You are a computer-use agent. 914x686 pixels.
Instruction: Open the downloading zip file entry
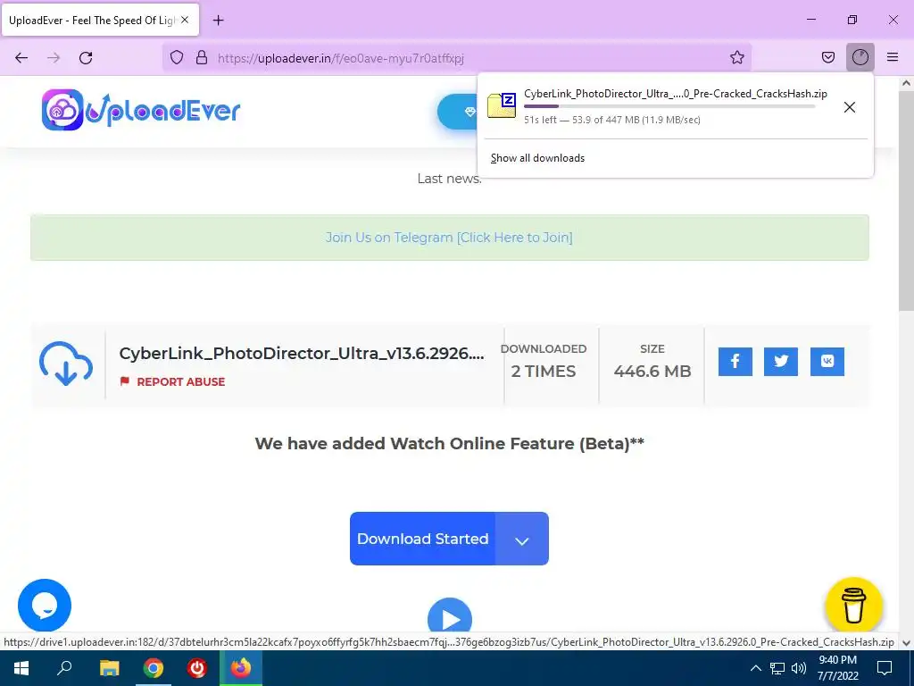(x=659, y=106)
